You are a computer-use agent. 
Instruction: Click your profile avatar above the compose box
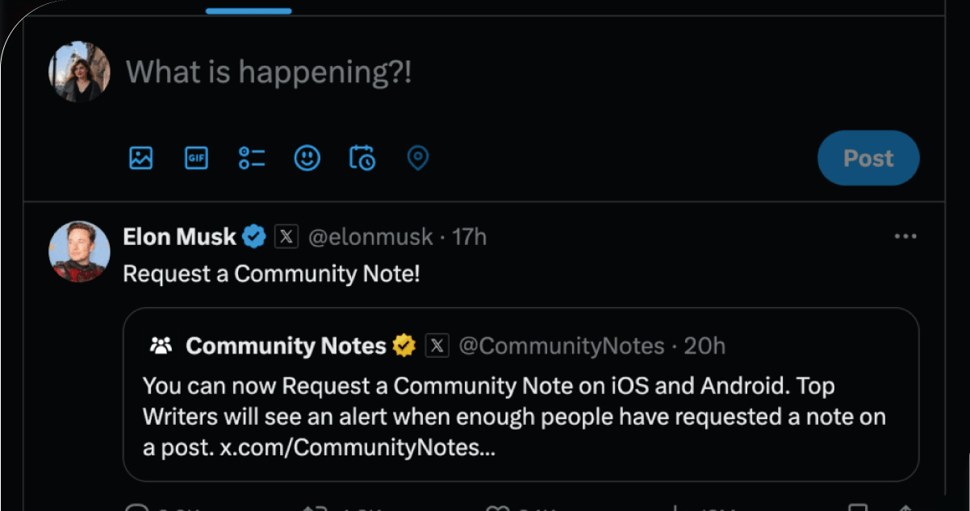[78, 72]
